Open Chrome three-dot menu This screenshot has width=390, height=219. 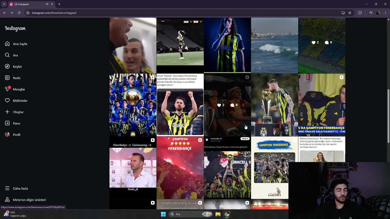pyautogui.click(x=386, y=13)
